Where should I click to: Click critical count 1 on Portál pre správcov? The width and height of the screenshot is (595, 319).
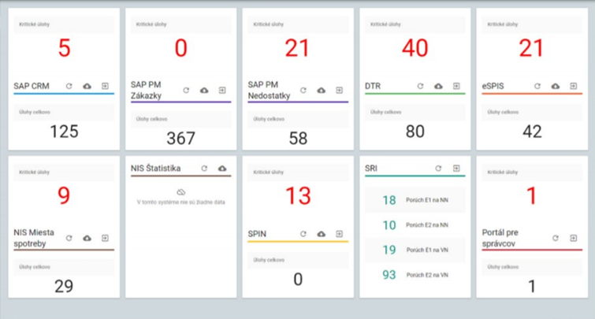[x=532, y=195]
